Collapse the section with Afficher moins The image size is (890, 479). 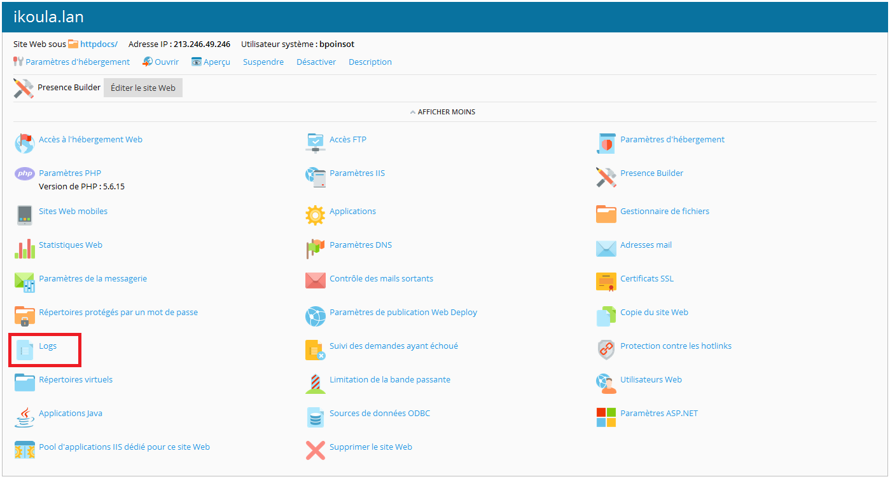click(445, 112)
